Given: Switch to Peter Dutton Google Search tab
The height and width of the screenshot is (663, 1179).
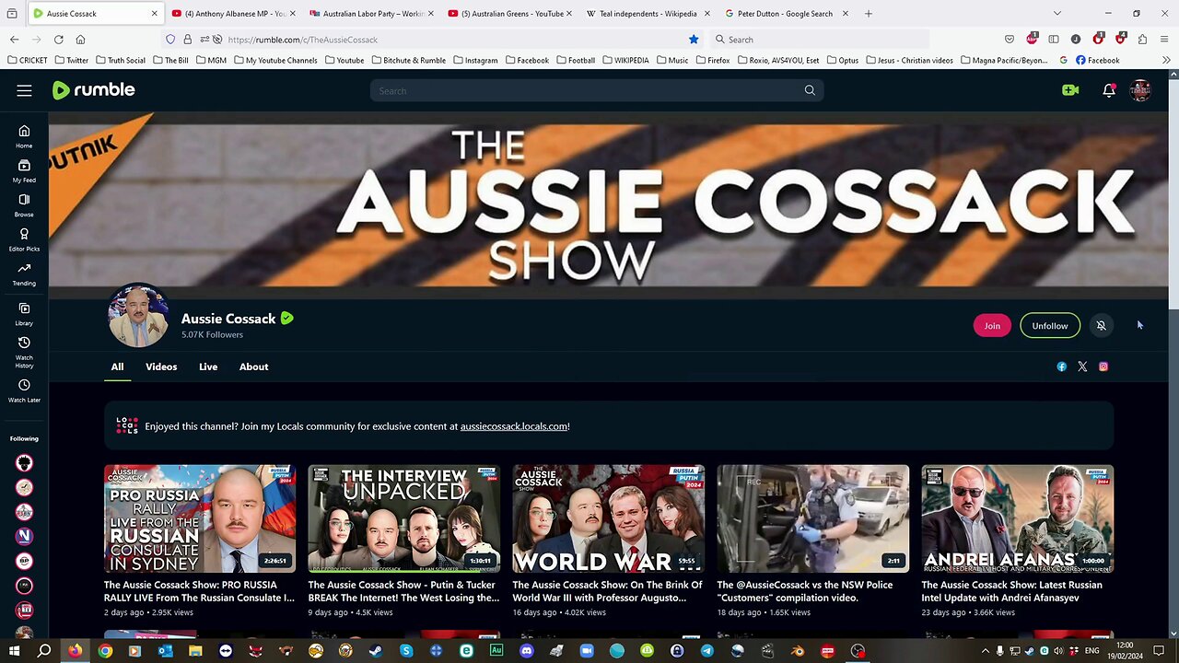Looking at the screenshot, I should [786, 14].
